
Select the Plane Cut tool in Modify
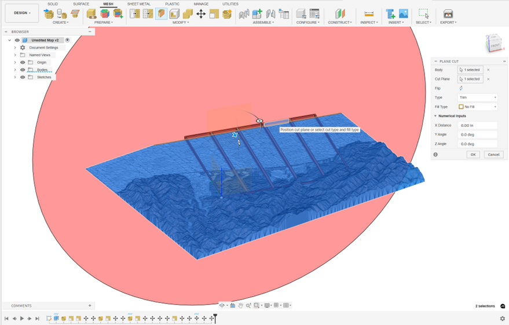coord(161,13)
